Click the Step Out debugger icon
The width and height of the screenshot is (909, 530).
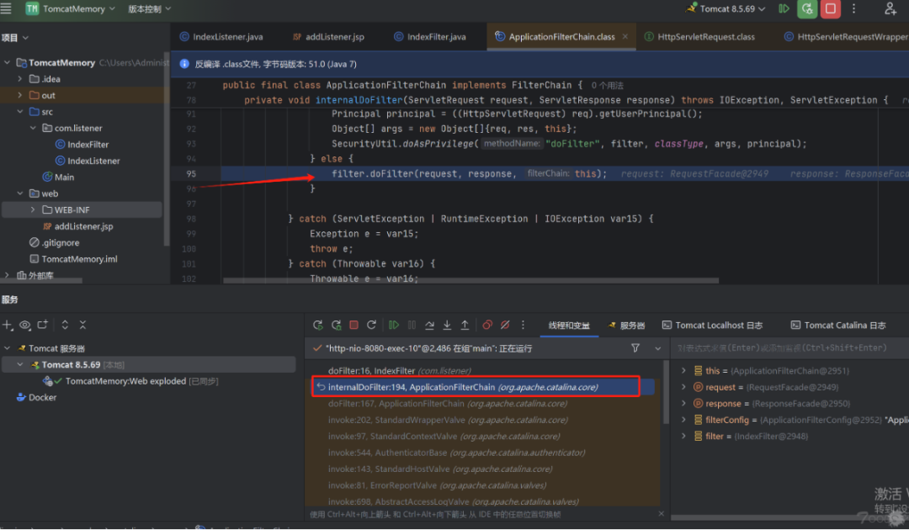[465, 325]
